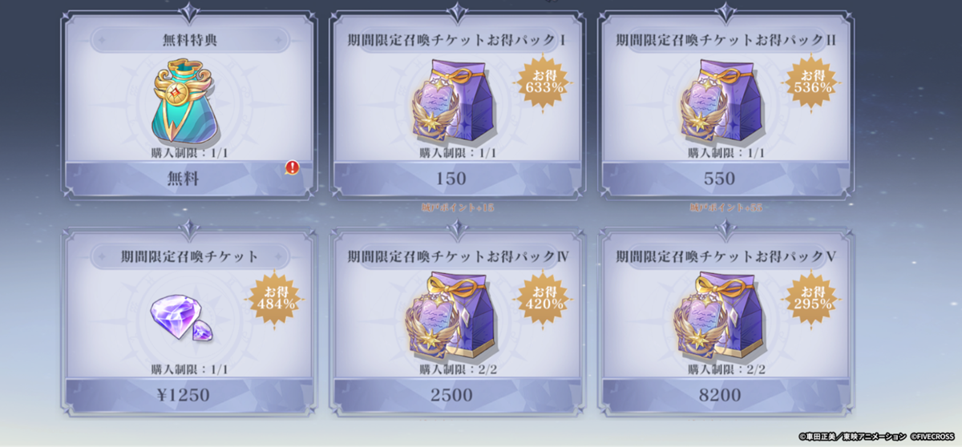Screen dimensions: 962x447
Task: Buy Pack I for 150
Action: 457,179
